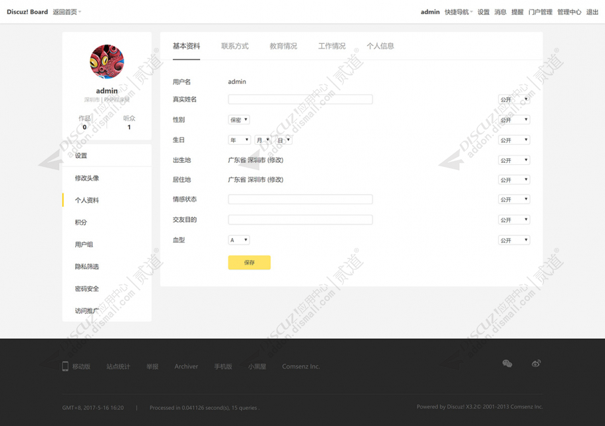This screenshot has width=605, height=426.
Task: Switch to the 教育情况 tab
Action: coord(283,47)
